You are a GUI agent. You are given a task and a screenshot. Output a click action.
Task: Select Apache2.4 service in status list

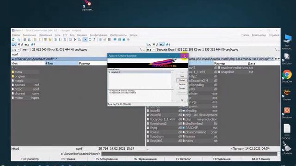click(x=140, y=72)
